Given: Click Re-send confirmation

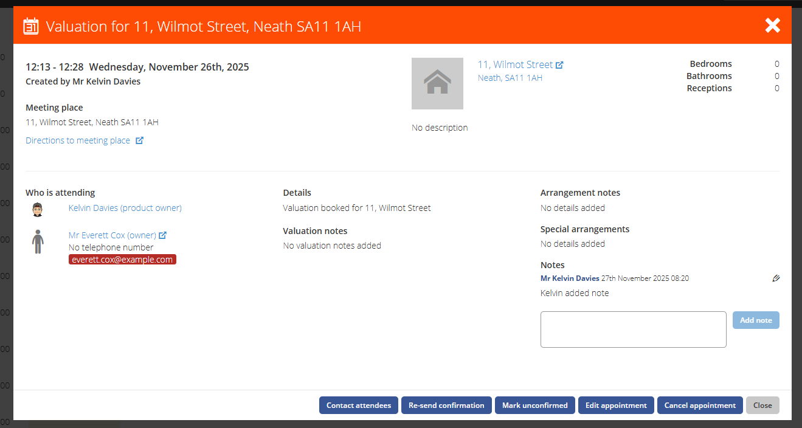Looking at the screenshot, I should pos(446,405).
